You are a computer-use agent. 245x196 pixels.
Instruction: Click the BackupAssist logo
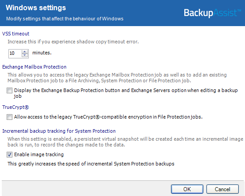pos(212,13)
